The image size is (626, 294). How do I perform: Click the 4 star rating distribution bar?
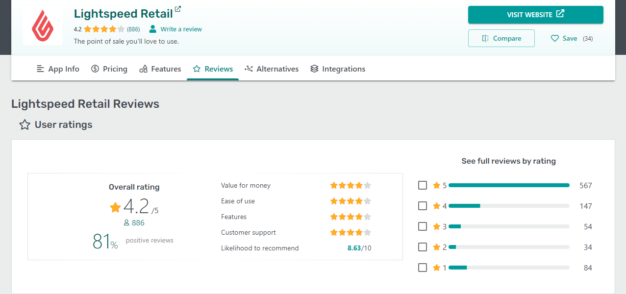point(509,206)
